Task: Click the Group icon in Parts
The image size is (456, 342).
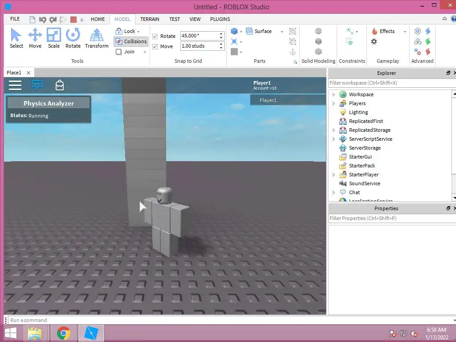Action: [x=293, y=31]
